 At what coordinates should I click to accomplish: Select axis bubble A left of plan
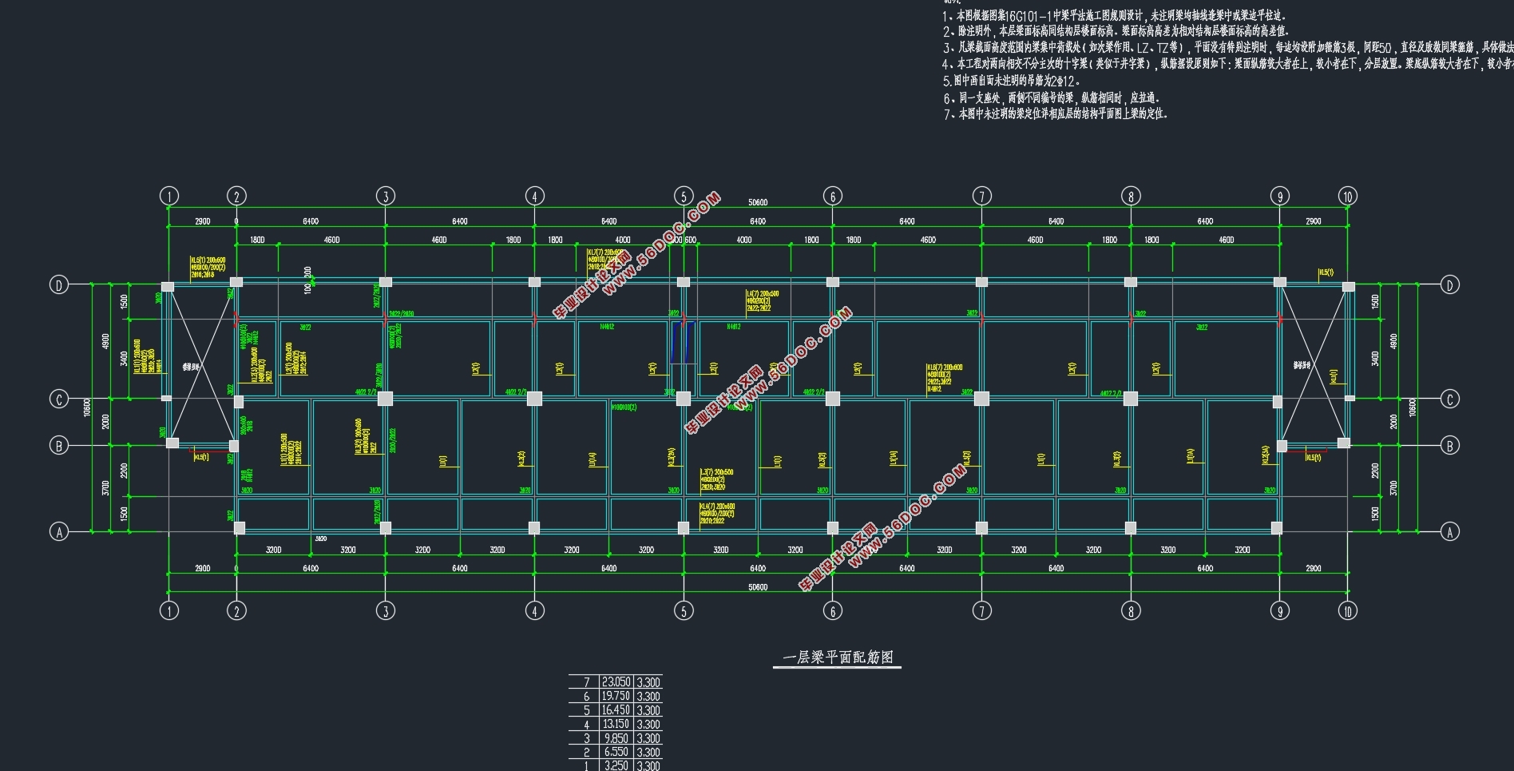coord(59,531)
